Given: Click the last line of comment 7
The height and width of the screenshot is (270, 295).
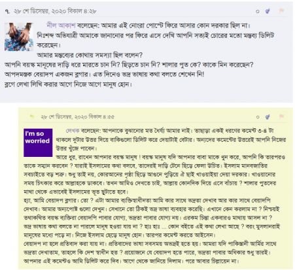Looking at the screenshot, I should tap(68, 84).
